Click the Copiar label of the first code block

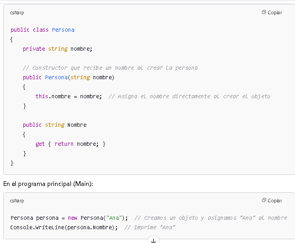click(275, 13)
